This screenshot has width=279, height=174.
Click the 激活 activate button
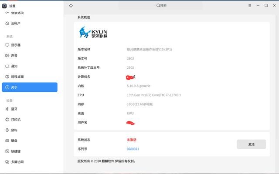(252, 144)
